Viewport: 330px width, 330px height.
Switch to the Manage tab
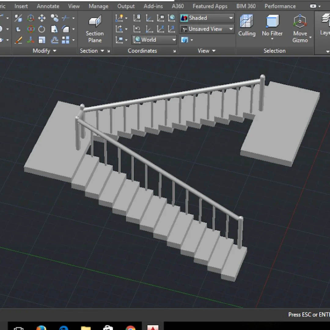(x=98, y=6)
